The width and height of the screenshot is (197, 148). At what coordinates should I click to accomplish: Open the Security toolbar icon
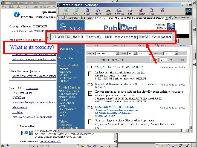coord(141,11)
